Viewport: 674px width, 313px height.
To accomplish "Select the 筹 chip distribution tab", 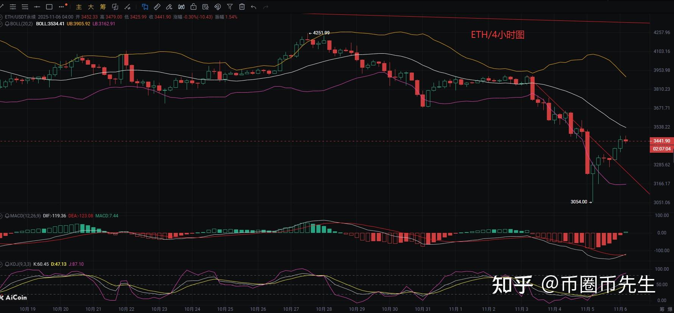I will 103,7.
